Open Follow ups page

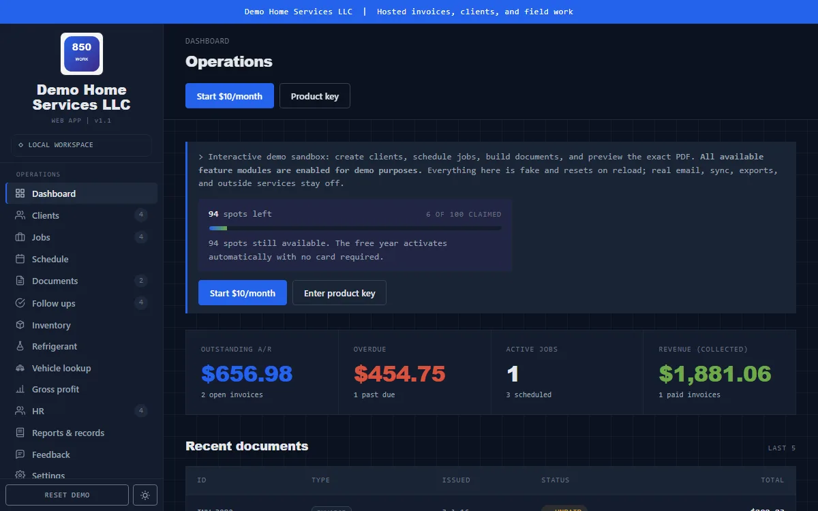(x=82, y=303)
